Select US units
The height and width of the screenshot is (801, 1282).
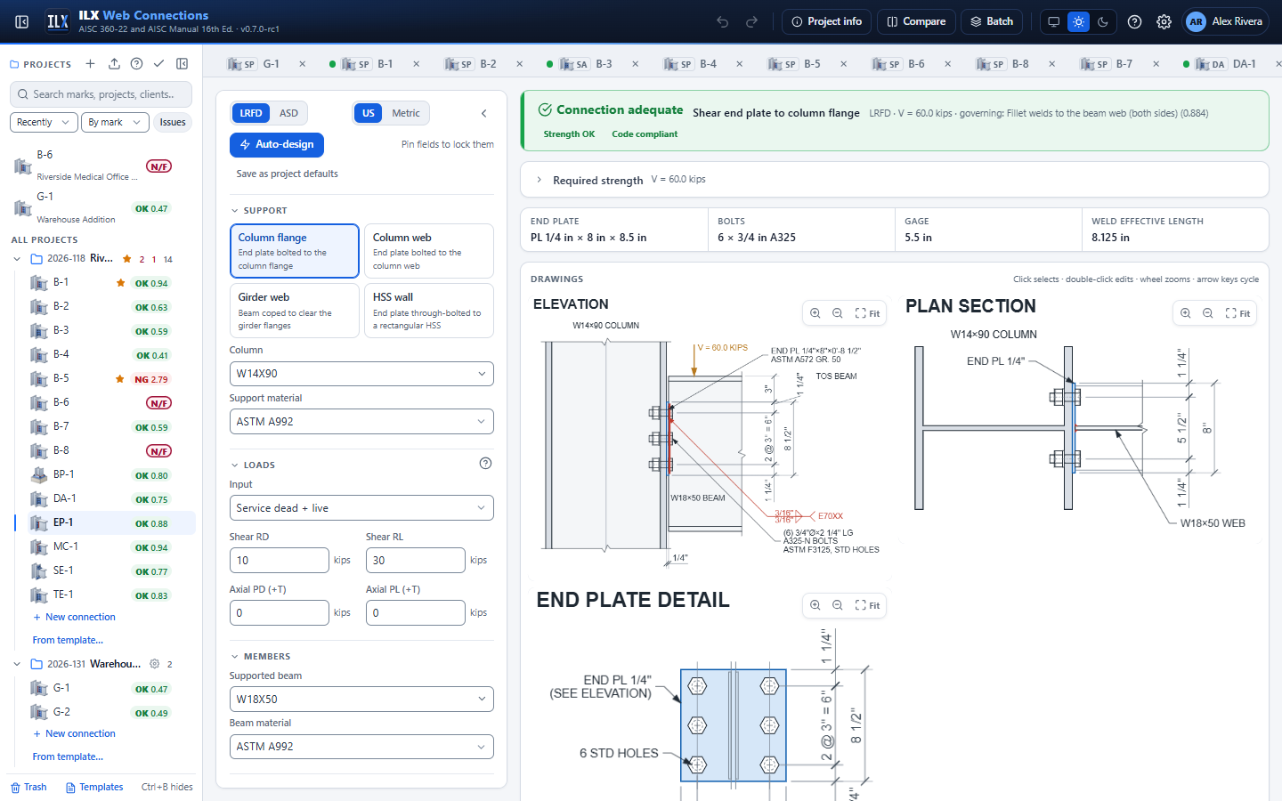368,113
